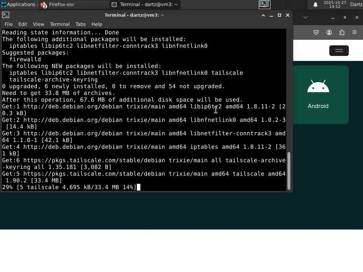
Task: Click the terminal scrollbar thumb
Action: click(289, 171)
